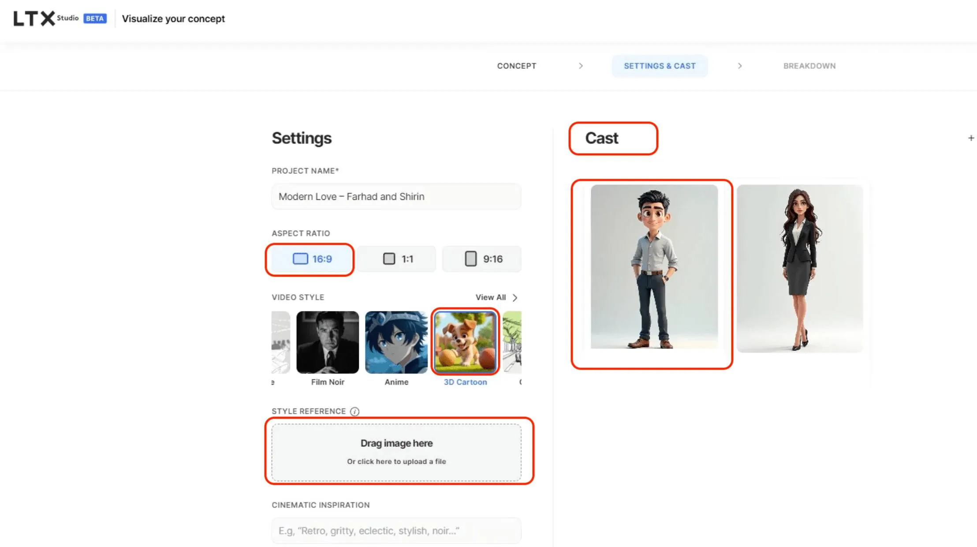Go to the Concept step

(x=516, y=66)
